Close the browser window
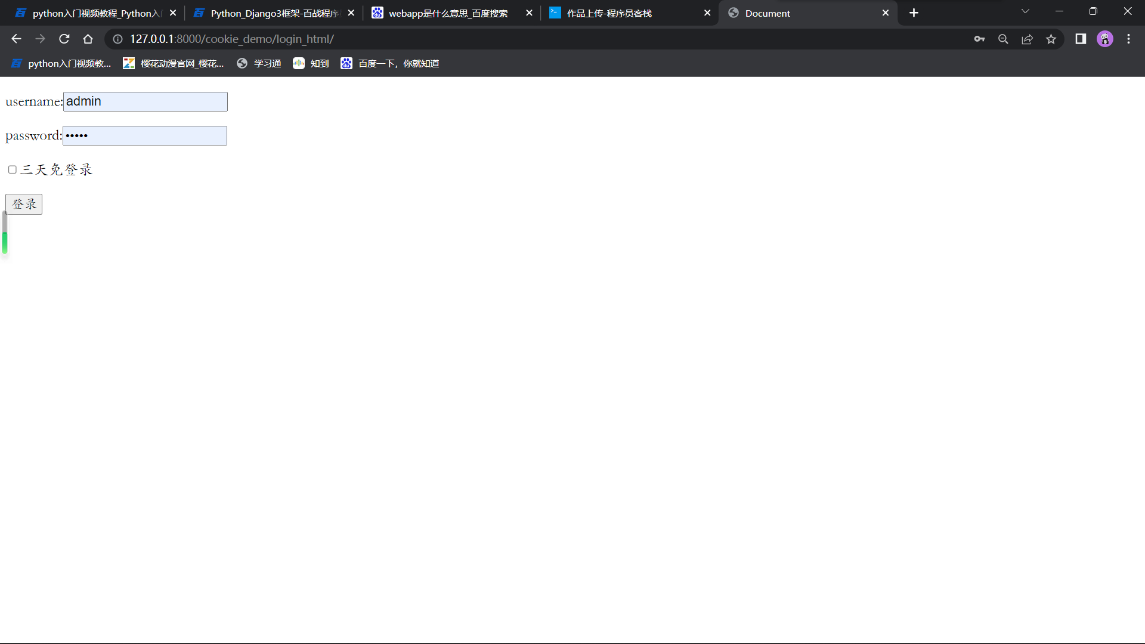The width and height of the screenshot is (1145, 644). tap(1127, 11)
